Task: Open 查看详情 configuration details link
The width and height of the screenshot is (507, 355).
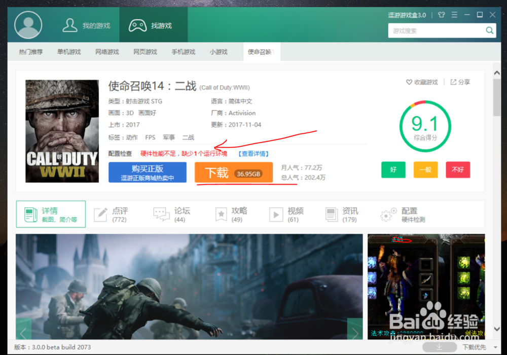Action: [254, 154]
